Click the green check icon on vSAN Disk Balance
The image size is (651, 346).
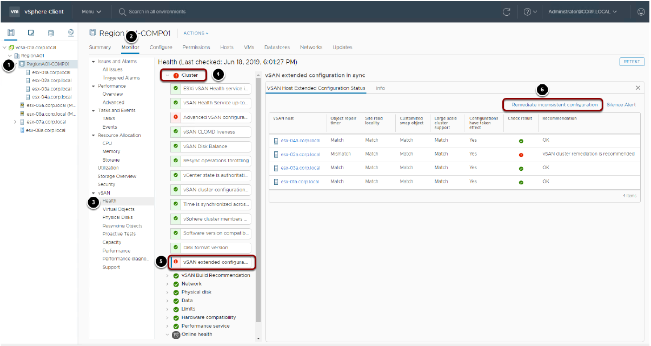coord(175,146)
